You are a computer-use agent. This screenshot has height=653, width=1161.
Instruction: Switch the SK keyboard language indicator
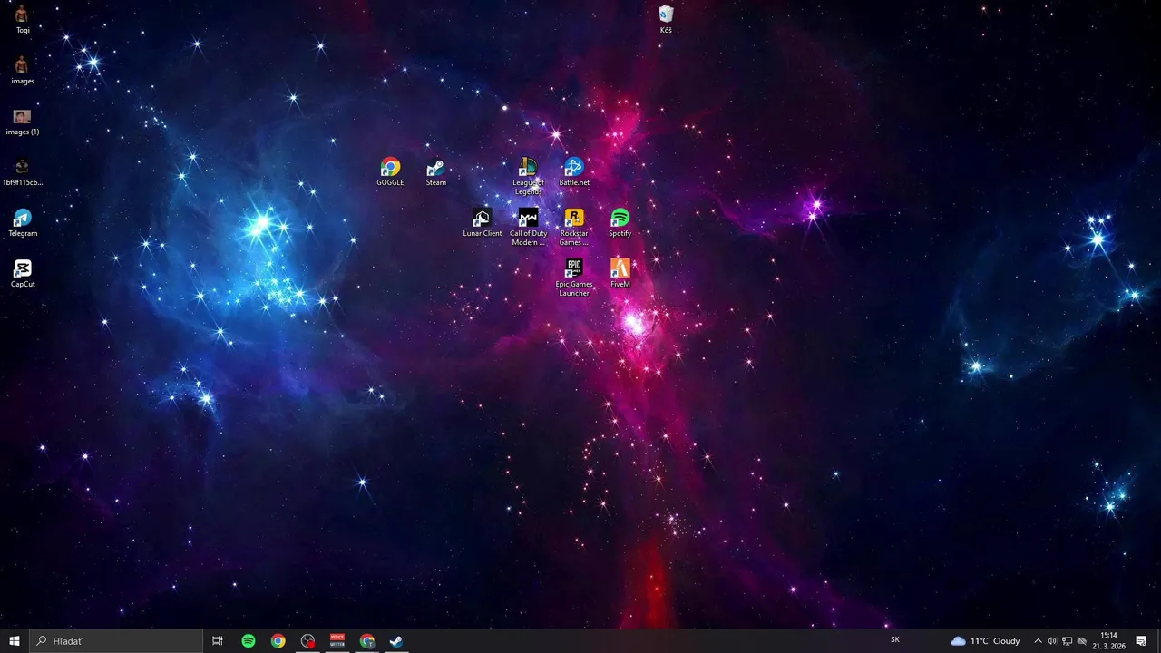895,640
